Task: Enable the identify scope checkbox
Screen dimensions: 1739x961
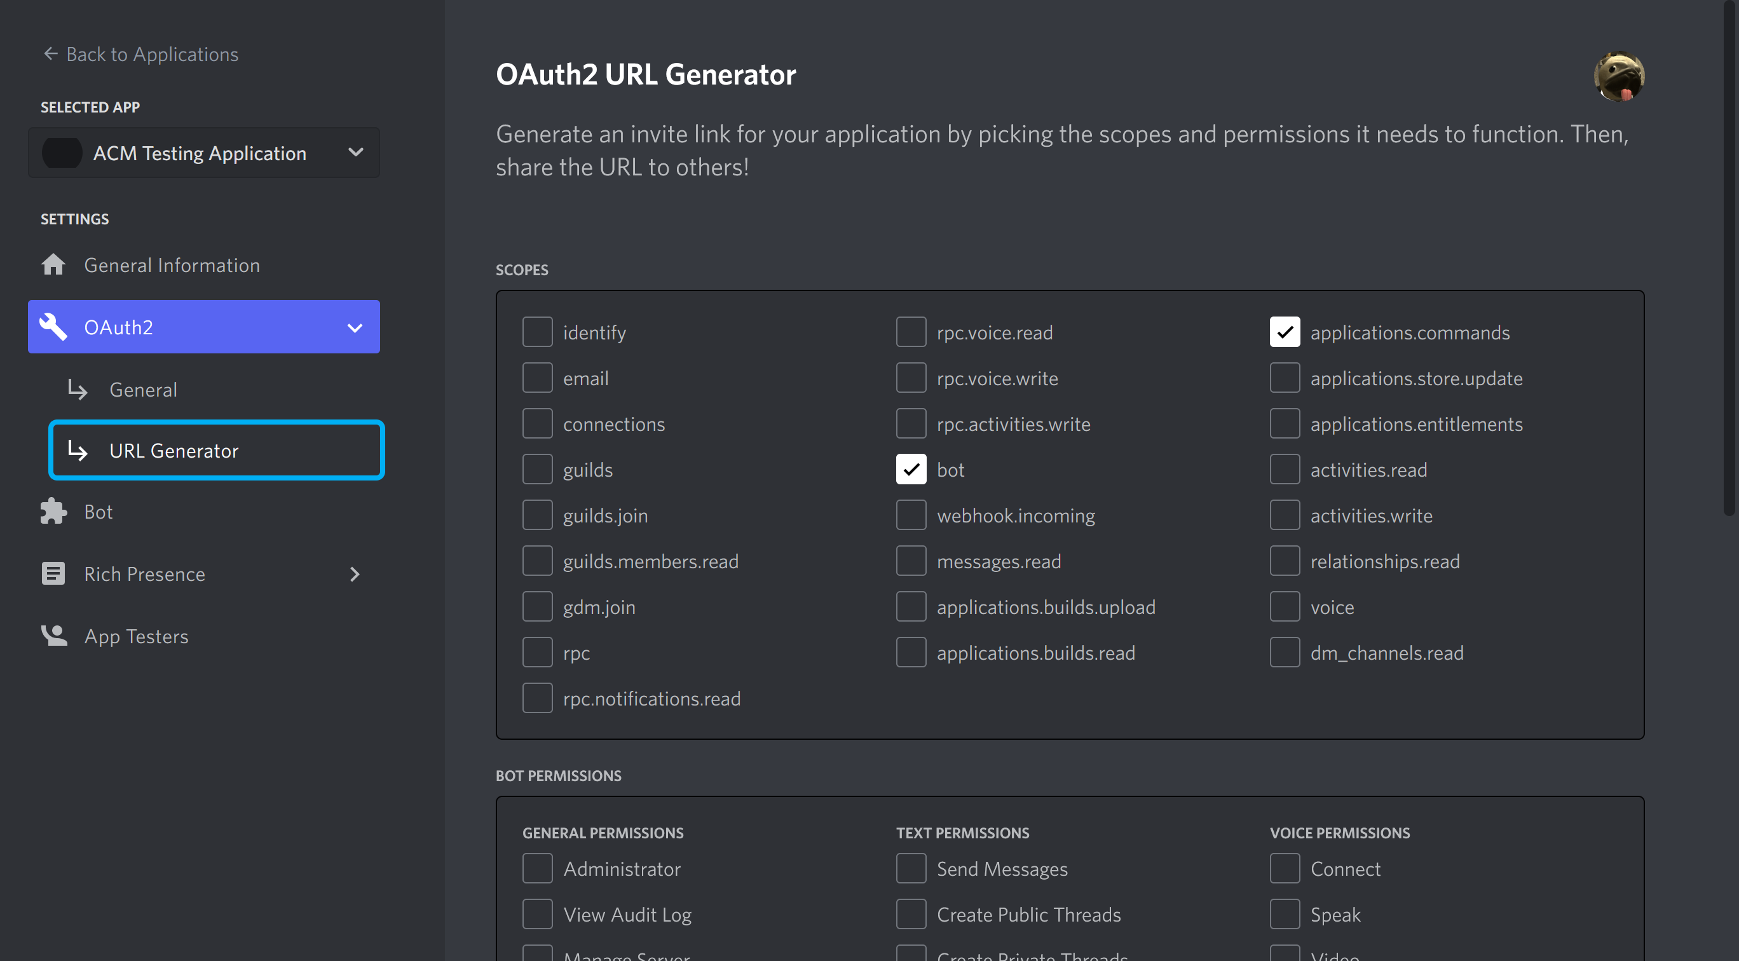Action: point(537,332)
